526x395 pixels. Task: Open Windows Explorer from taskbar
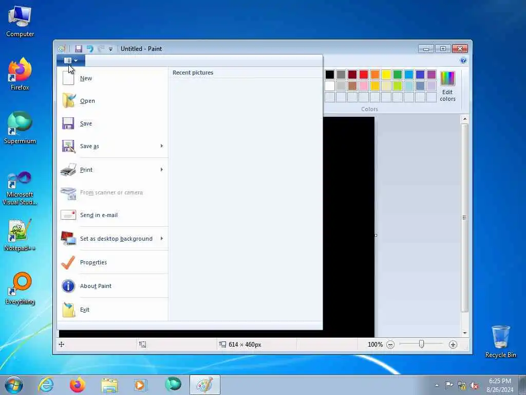(109, 385)
